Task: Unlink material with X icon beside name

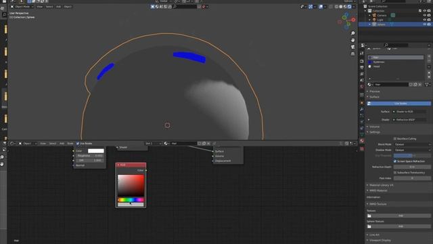Action: tap(419, 84)
